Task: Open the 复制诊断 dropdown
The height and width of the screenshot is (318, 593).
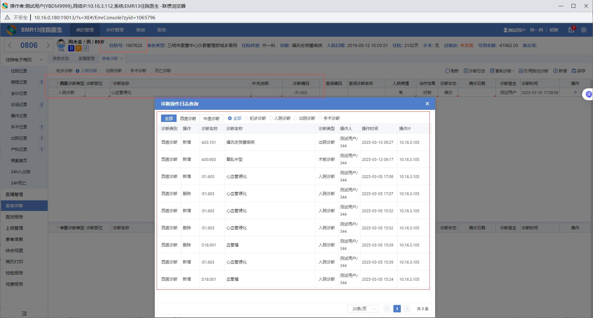Action: pos(502,71)
